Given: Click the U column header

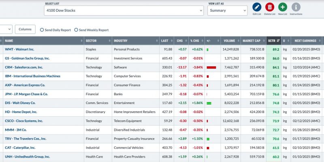Looking at the screenshot, I should tap(286, 41).
